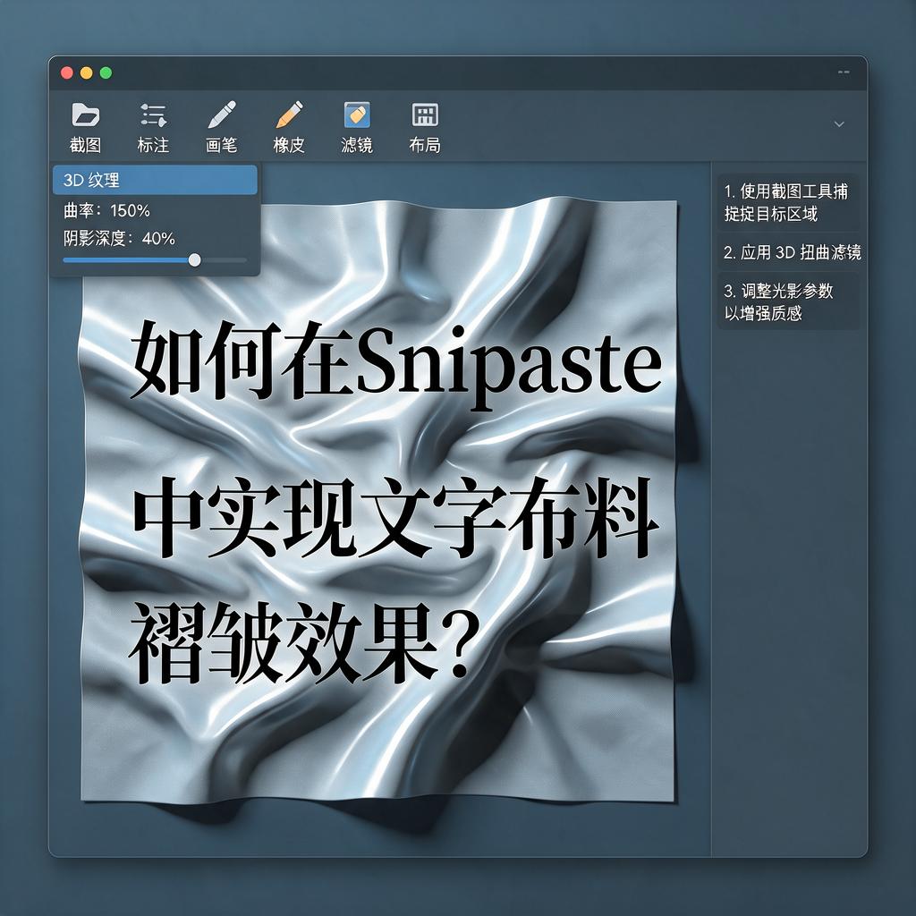The width and height of the screenshot is (916, 916).
Task: Open the 布局 layout tool icon
Action: click(425, 114)
